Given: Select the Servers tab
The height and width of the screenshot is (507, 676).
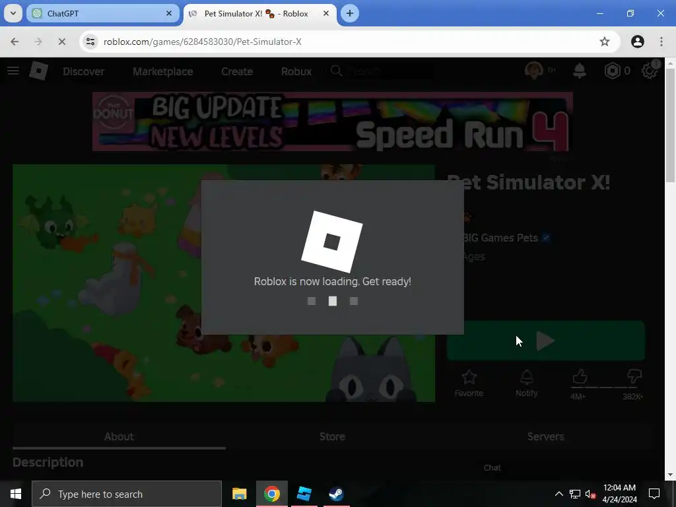Looking at the screenshot, I should click(545, 437).
